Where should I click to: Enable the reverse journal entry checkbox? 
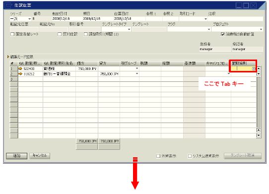[60, 34]
